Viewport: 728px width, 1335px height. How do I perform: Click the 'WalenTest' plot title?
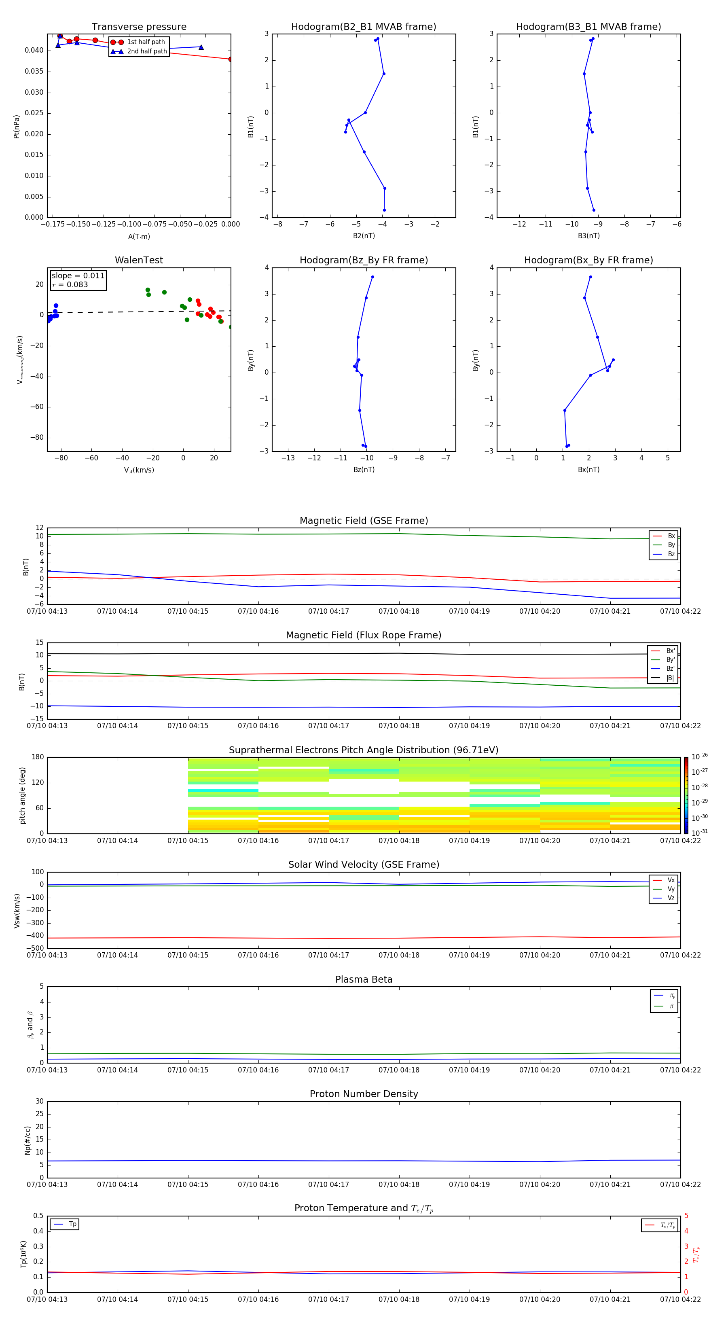point(139,260)
